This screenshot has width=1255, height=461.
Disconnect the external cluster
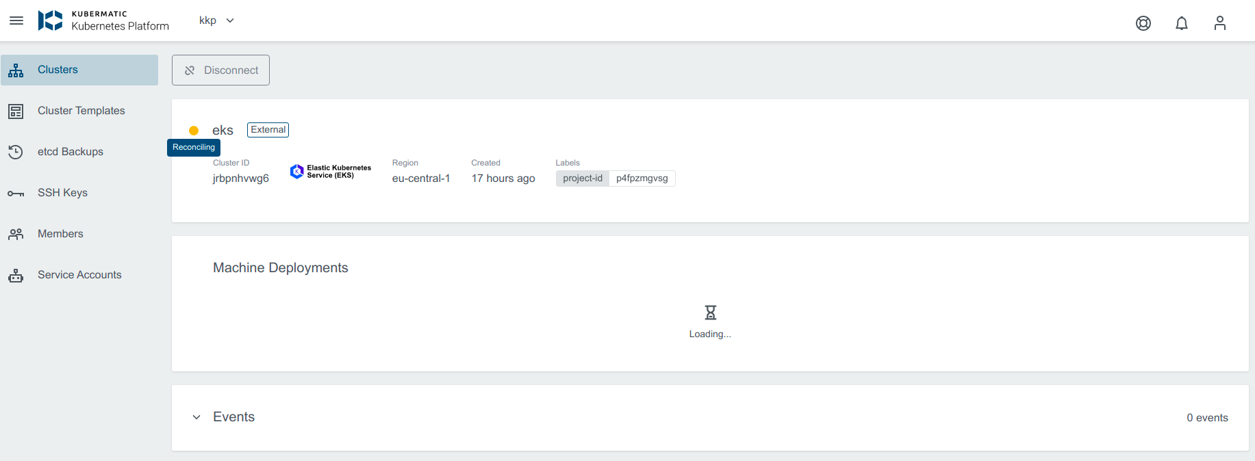pyautogui.click(x=220, y=70)
